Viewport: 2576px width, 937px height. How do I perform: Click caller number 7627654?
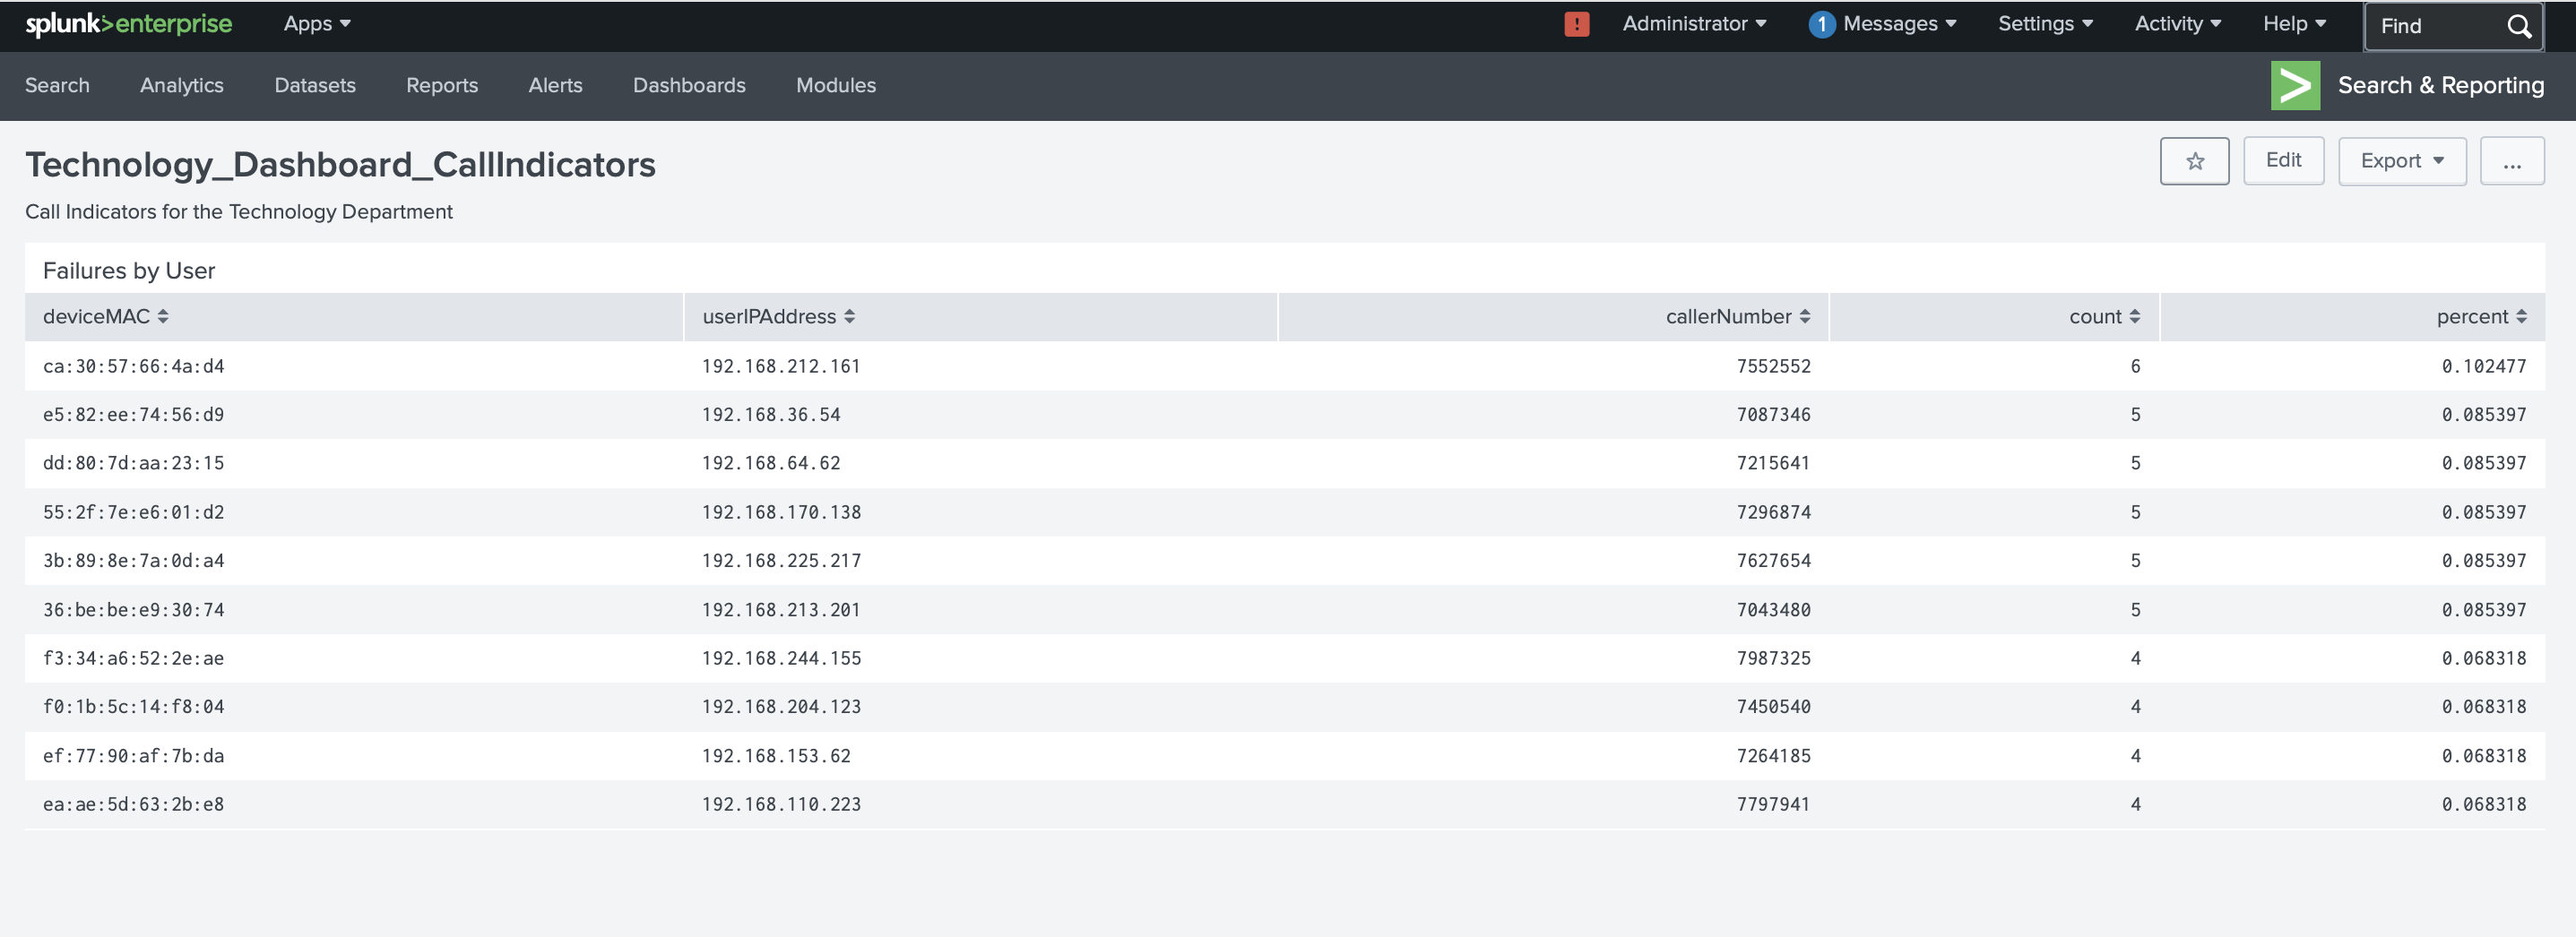click(1773, 562)
